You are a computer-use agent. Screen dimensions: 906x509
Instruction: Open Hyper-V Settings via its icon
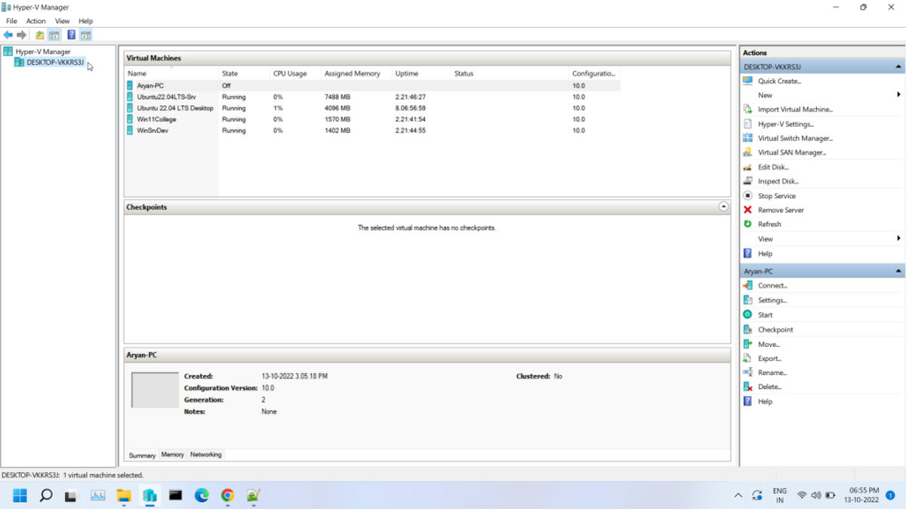point(747,124)
